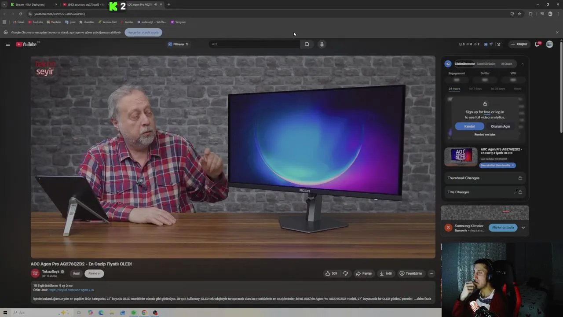This screenshot has height=317, width=563.
Task: Click the İndir download button
Action: (386, 273)
